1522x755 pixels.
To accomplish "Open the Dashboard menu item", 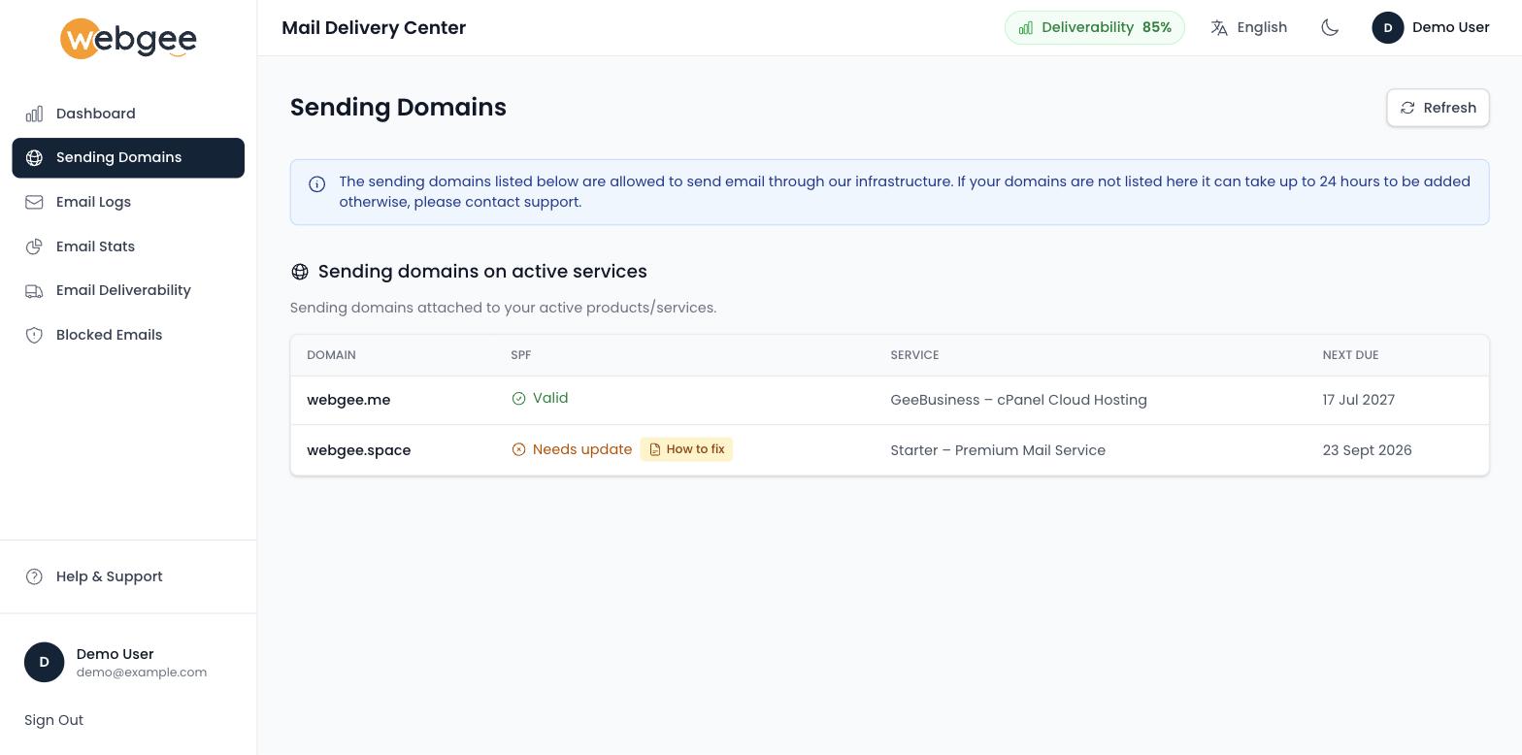I will click(x=128, y=114).
